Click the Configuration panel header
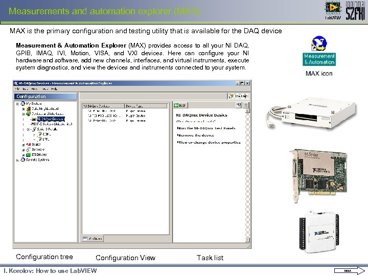 [x=45, y=97]
